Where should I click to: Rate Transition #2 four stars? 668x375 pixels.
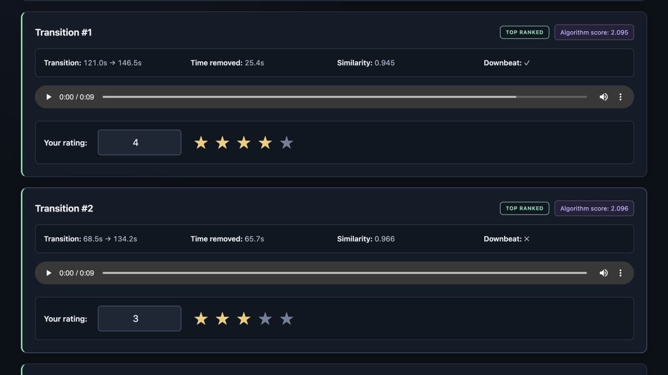tap(265, 319)
